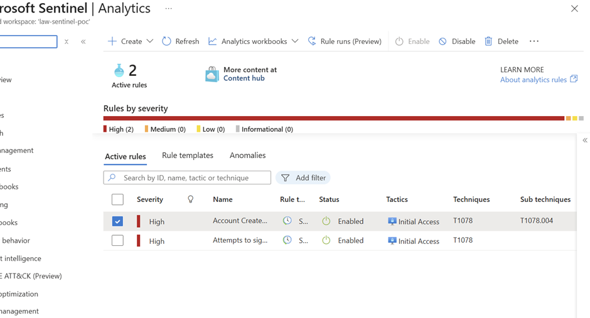Open the About analytics rules link
The image size is (590, 318).
[x=533, y=80]
